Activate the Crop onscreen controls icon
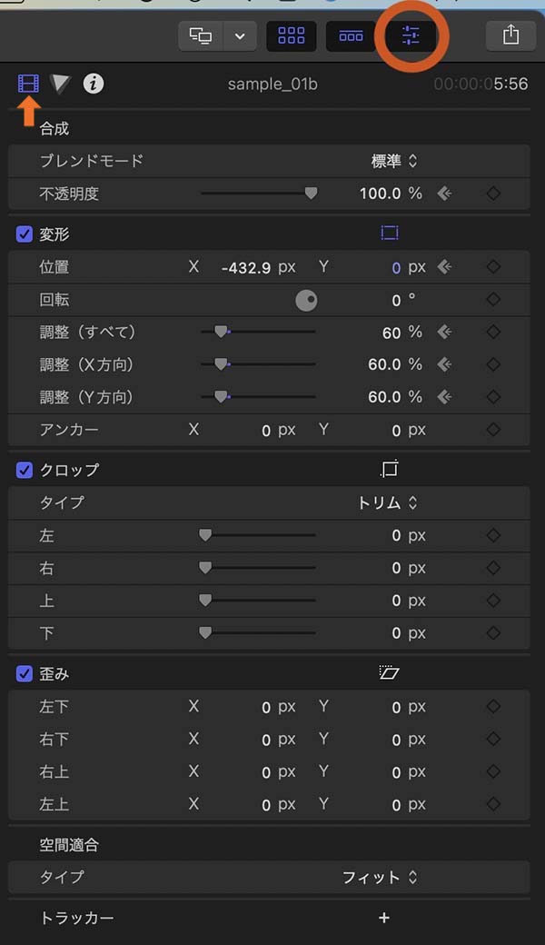The width and height of the screenshot is (545, 945). (x=390, y=469)
